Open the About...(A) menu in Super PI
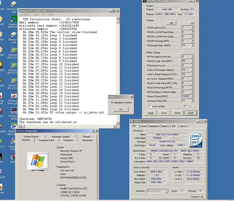The image size is (234, 201). [39, 15]
